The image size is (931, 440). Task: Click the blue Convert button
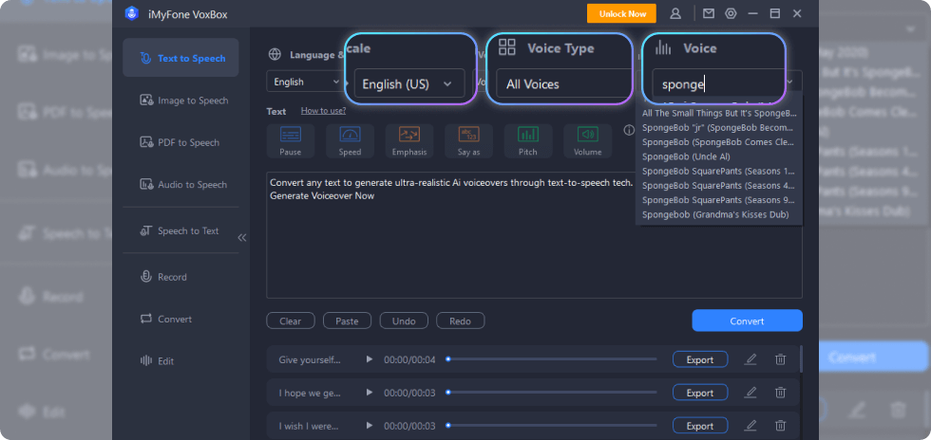pos(747,321)
